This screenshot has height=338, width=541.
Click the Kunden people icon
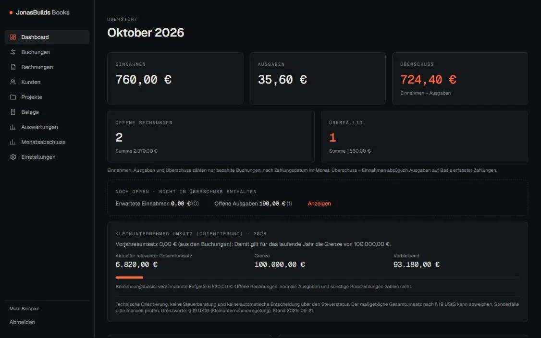[x=13, y=82]
